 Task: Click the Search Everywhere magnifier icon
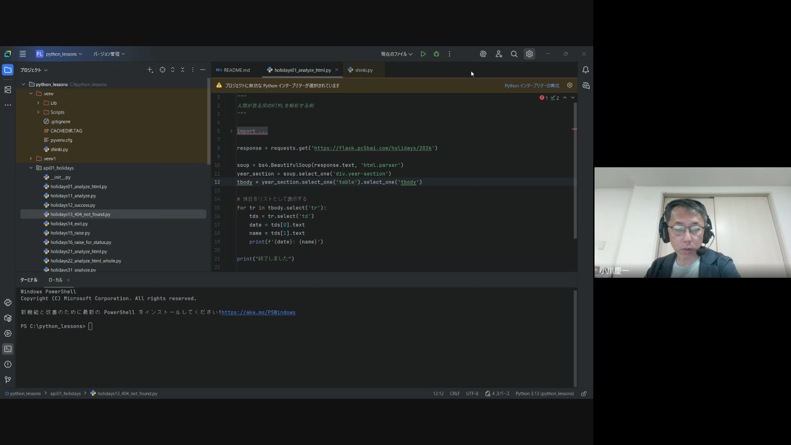tap(514, 54)
